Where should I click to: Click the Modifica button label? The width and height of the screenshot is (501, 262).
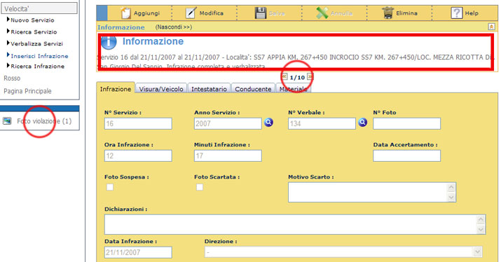(211, 13)
